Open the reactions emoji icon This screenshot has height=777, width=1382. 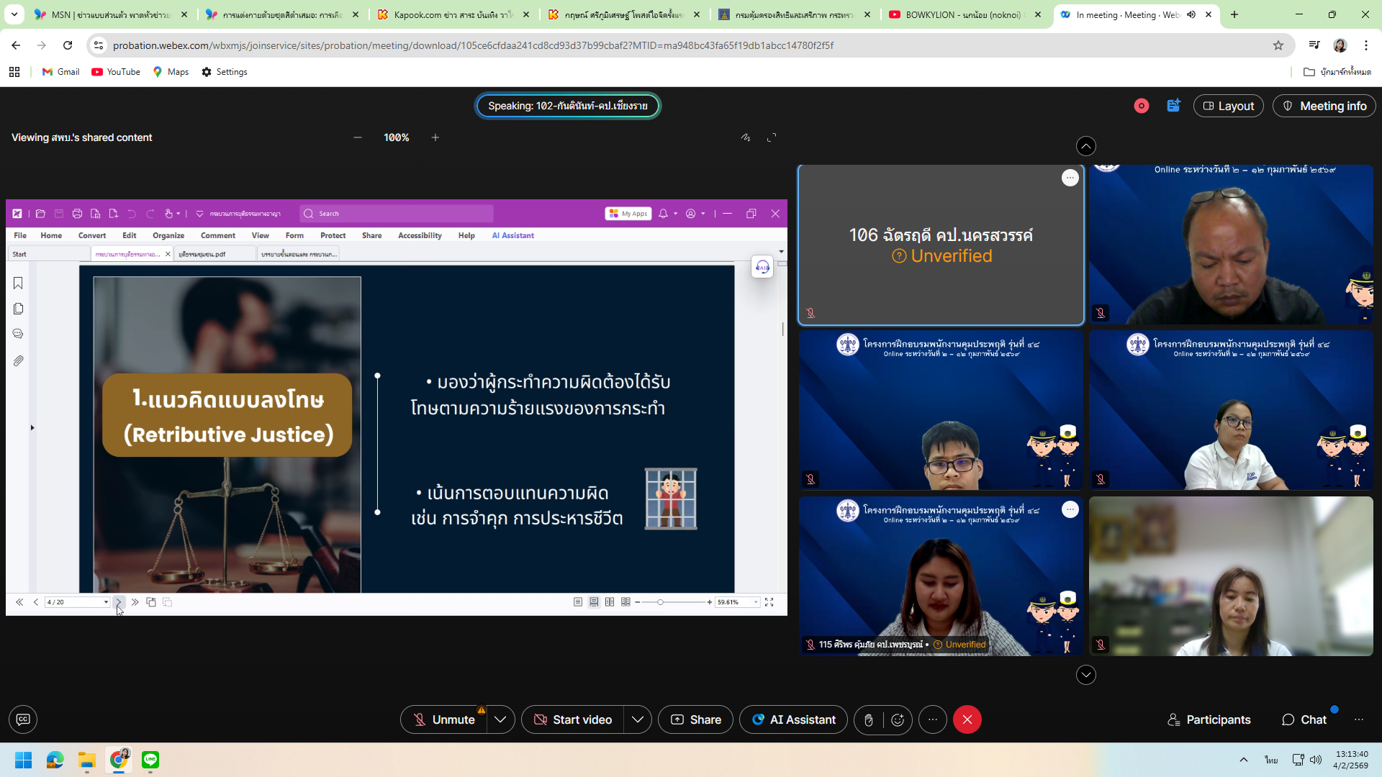tap(898, 719)
